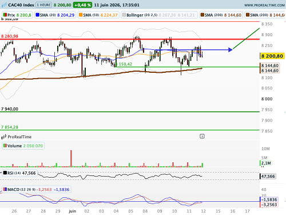Click the juin date axis label
Image resolution: width=286 pixels, height=215 pixels.
click(x=72, y=211)
